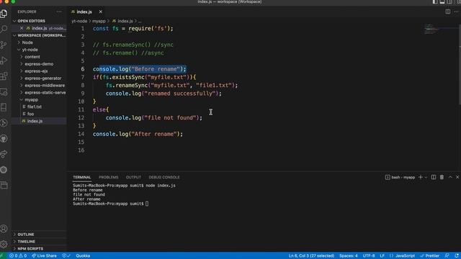This screenshot has width=461, height=259.
Task: Click Live Share in the status bar
Action: click(x=44, y=256)
